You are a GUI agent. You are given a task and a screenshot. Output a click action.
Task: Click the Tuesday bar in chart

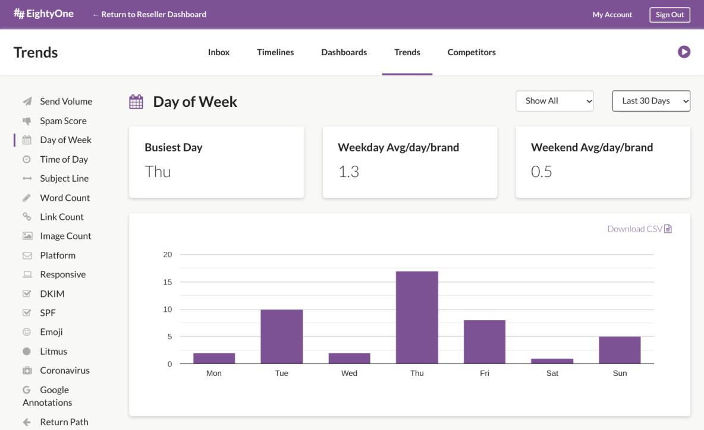pyautogui.click(x=281, y=336)
